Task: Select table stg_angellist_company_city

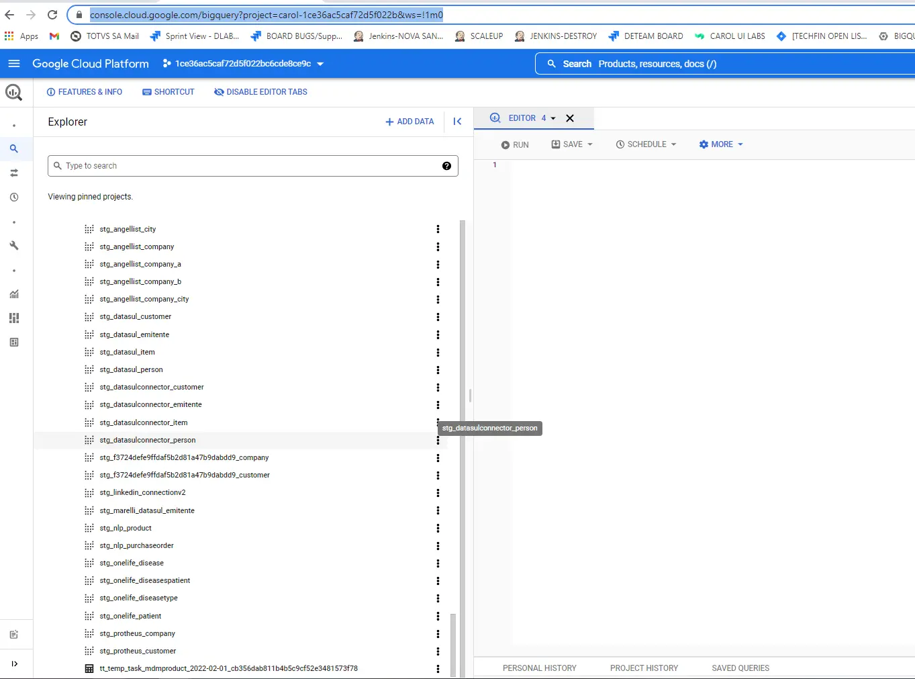Action: 144,300
